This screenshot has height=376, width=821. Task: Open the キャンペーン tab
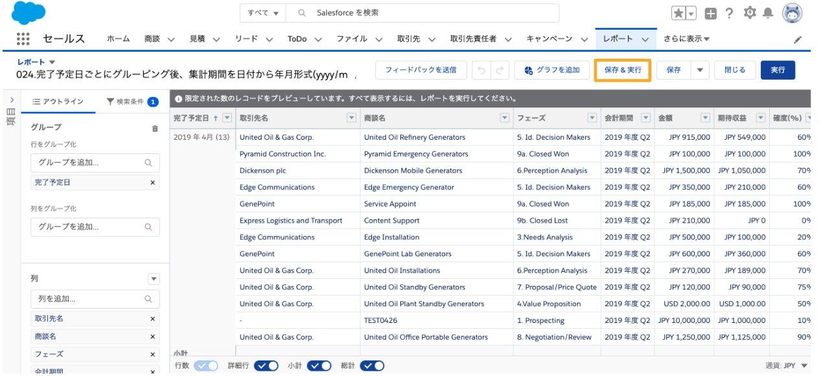click(x=549, y=39)
